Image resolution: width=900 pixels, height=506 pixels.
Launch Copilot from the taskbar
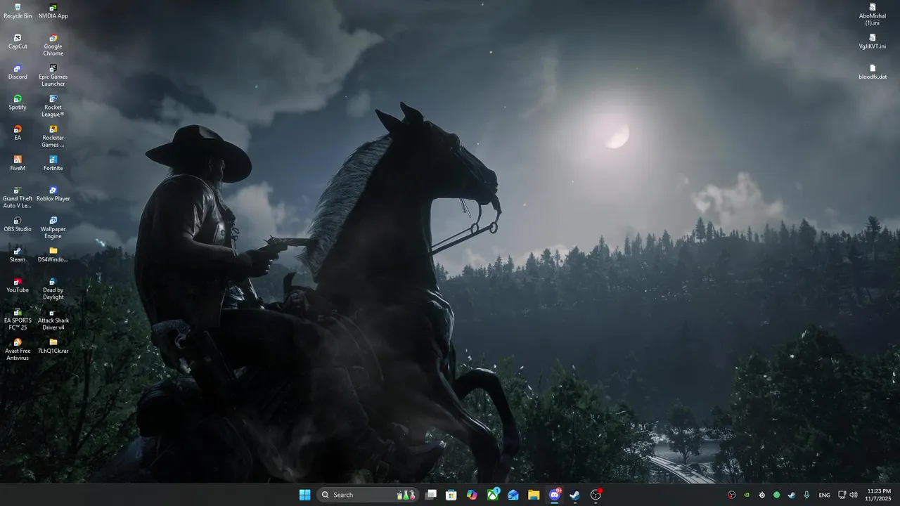pos(472,495)
